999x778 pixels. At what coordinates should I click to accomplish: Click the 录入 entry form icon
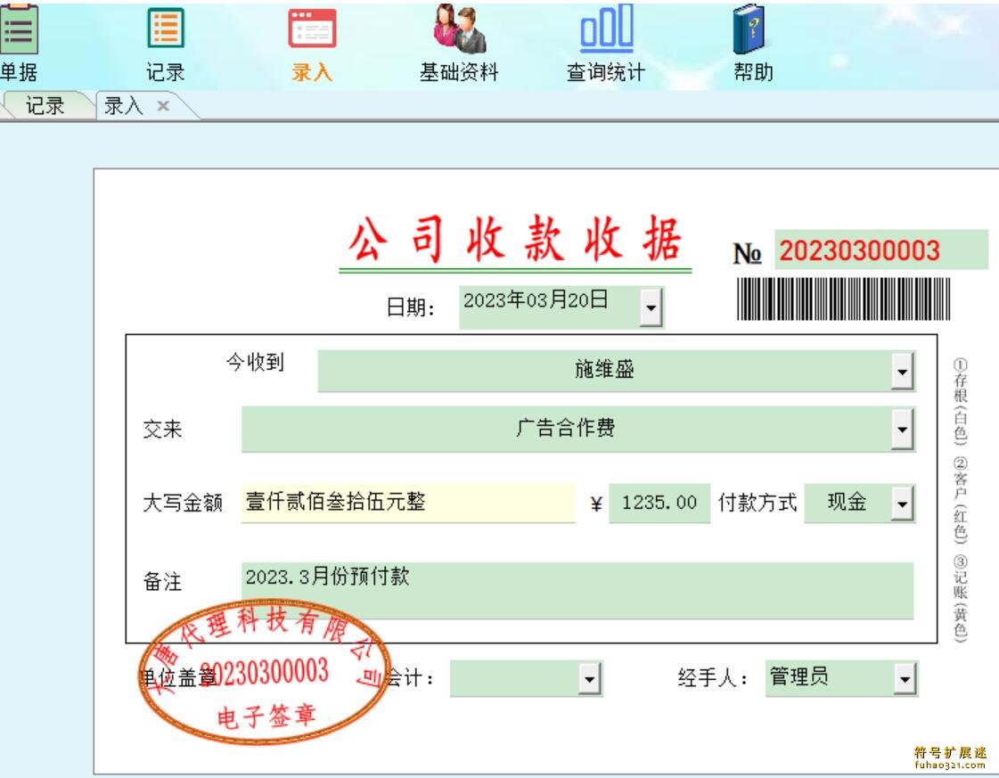(x=312, y=28)
